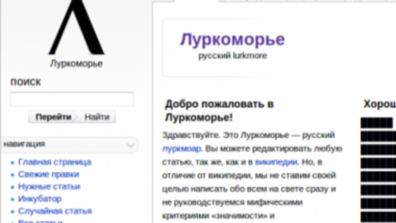Image resolution: width=396 pixels, height=223 pixels.
Task: Open the Инкубатор link
Action: coord(40,199)
